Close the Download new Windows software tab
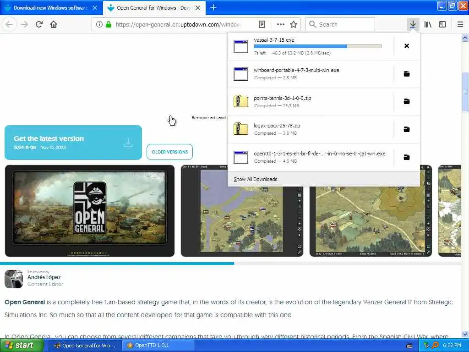469x352 pixels. (x=95, y=8)
